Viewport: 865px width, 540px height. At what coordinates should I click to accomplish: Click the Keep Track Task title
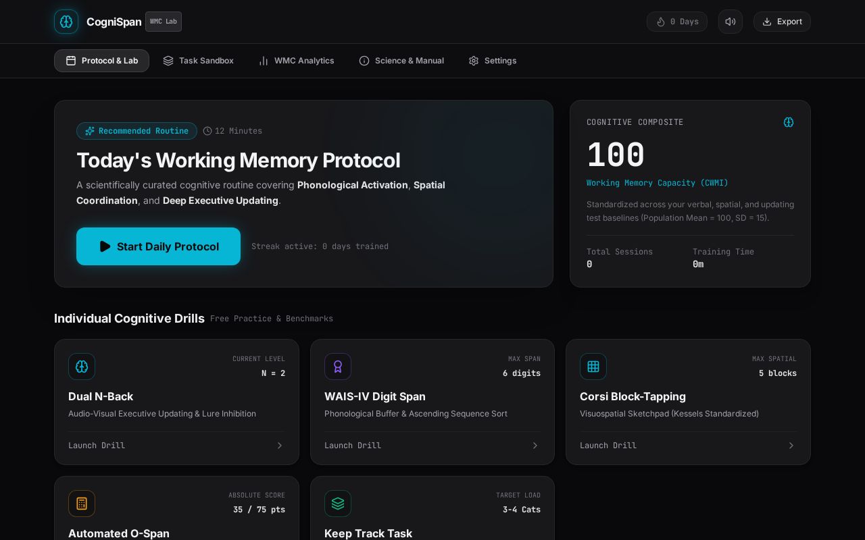tap(368, 533)
